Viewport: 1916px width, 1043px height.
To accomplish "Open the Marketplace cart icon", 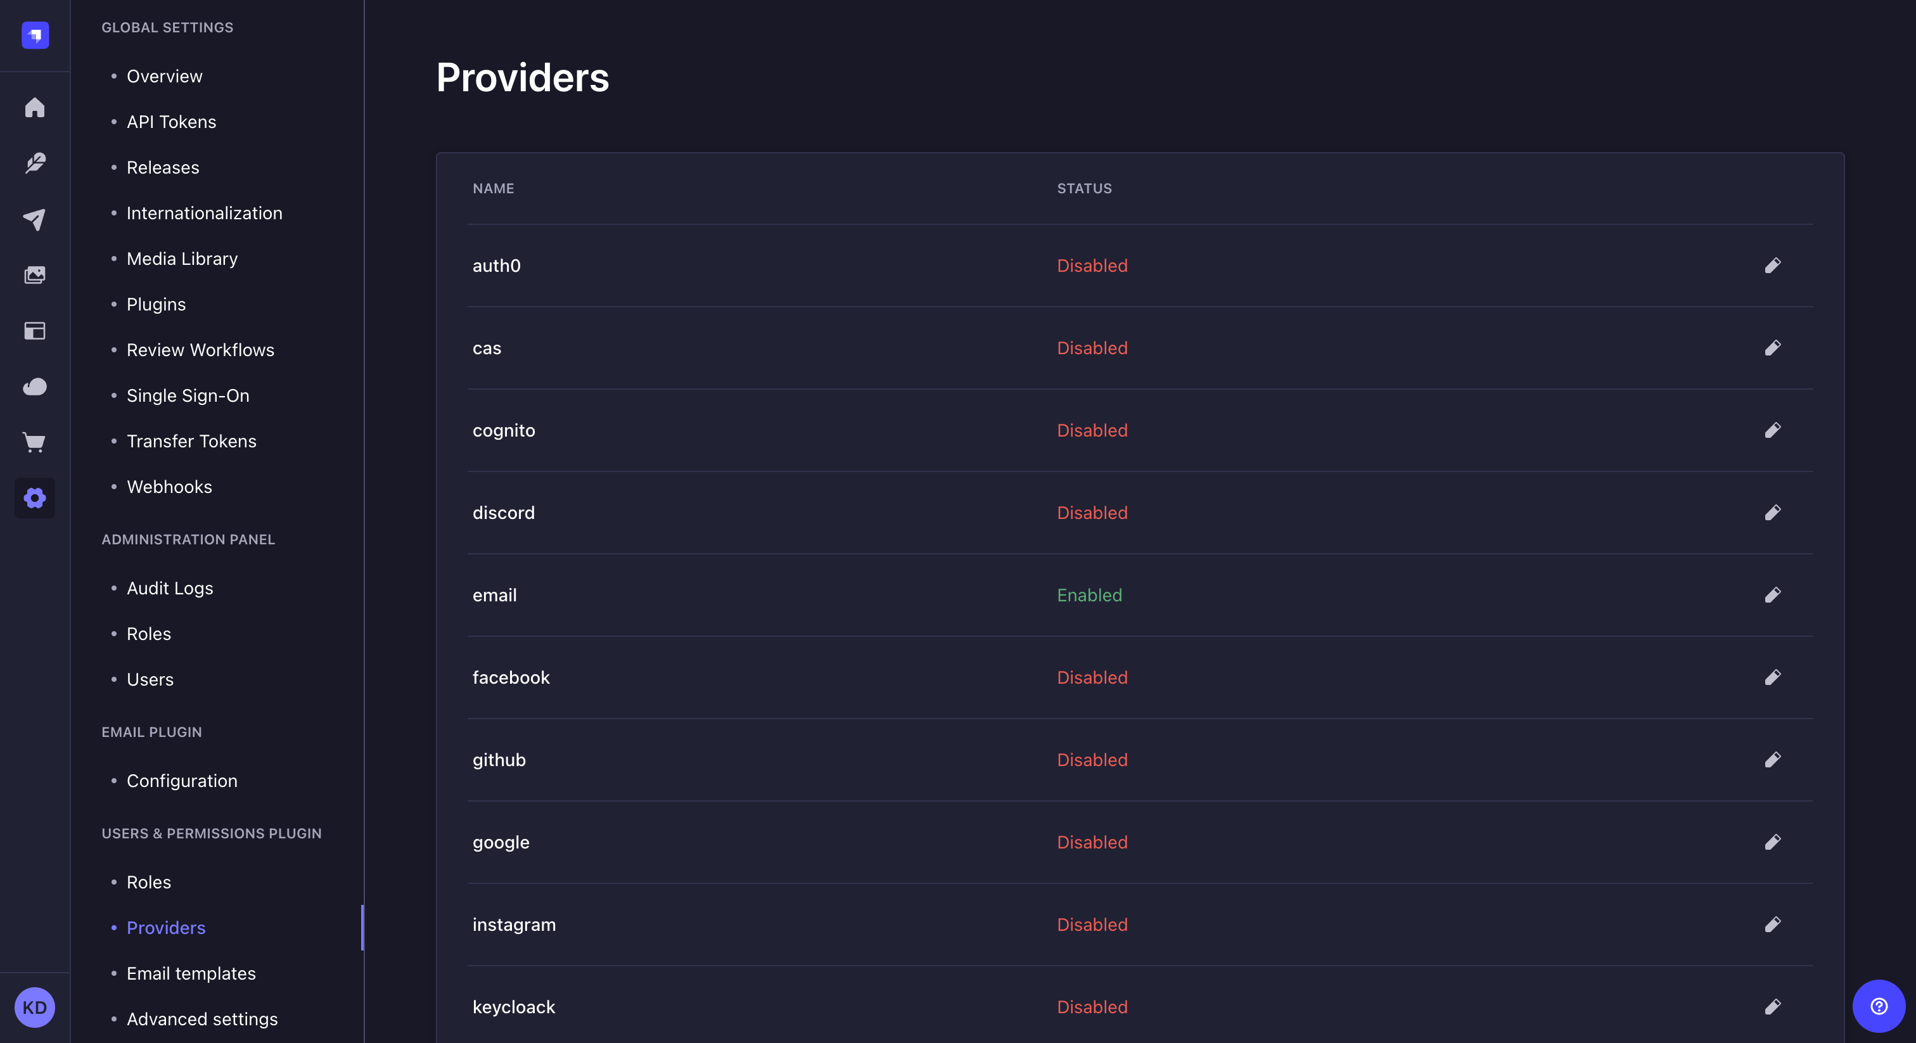I will click(34, 443).
